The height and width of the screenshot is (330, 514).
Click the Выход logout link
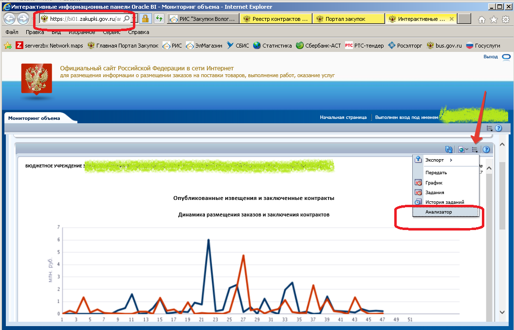pos(490,57)
